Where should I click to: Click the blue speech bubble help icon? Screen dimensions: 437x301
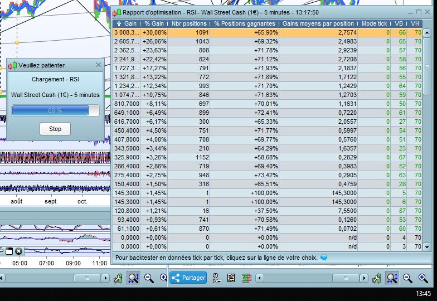(324, 258)
